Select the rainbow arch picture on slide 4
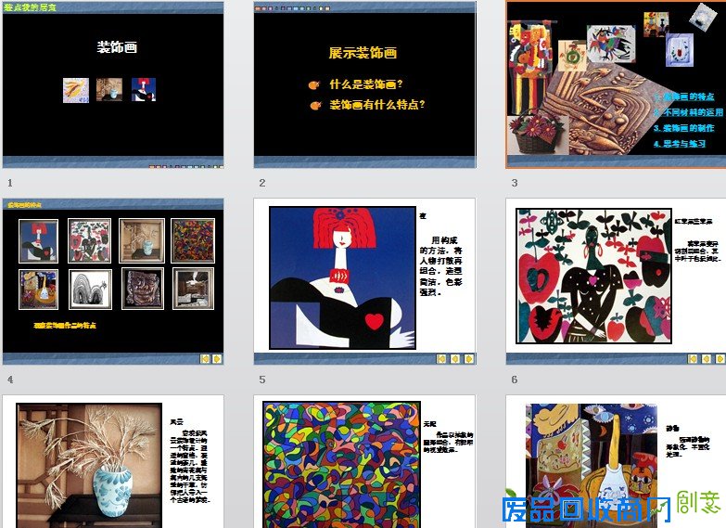The image size is (726, 528). click(92, 290)
